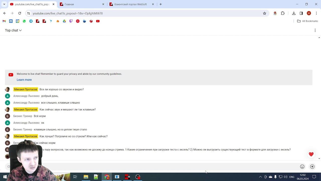
Task: Click the YouTube logo in welcome banner
Action: tap(11, 75)
